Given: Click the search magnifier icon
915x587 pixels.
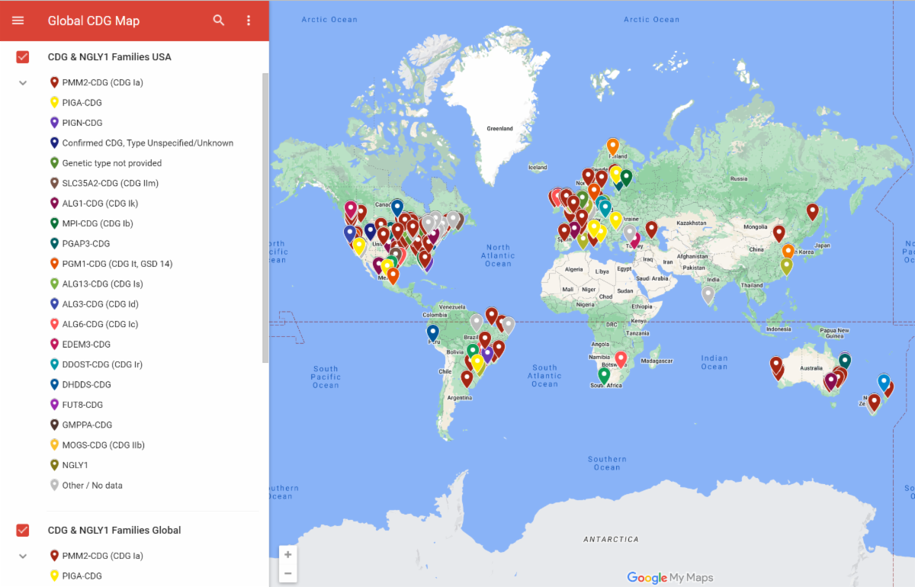Looking at the screenshot, I should pos(219,21).
